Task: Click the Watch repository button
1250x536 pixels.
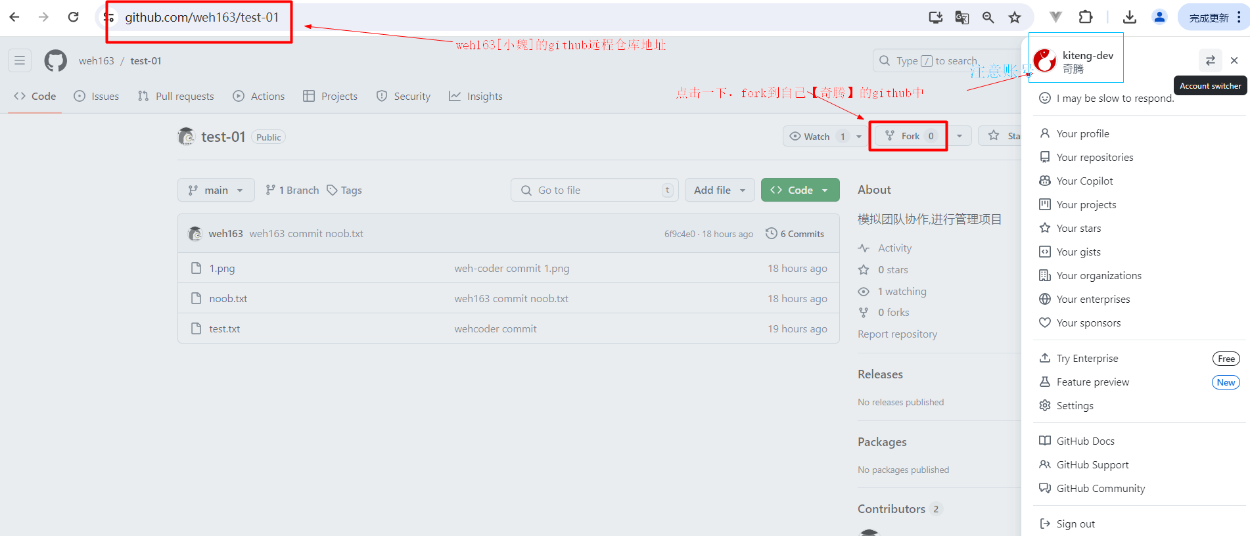Action: click(817, 136)
